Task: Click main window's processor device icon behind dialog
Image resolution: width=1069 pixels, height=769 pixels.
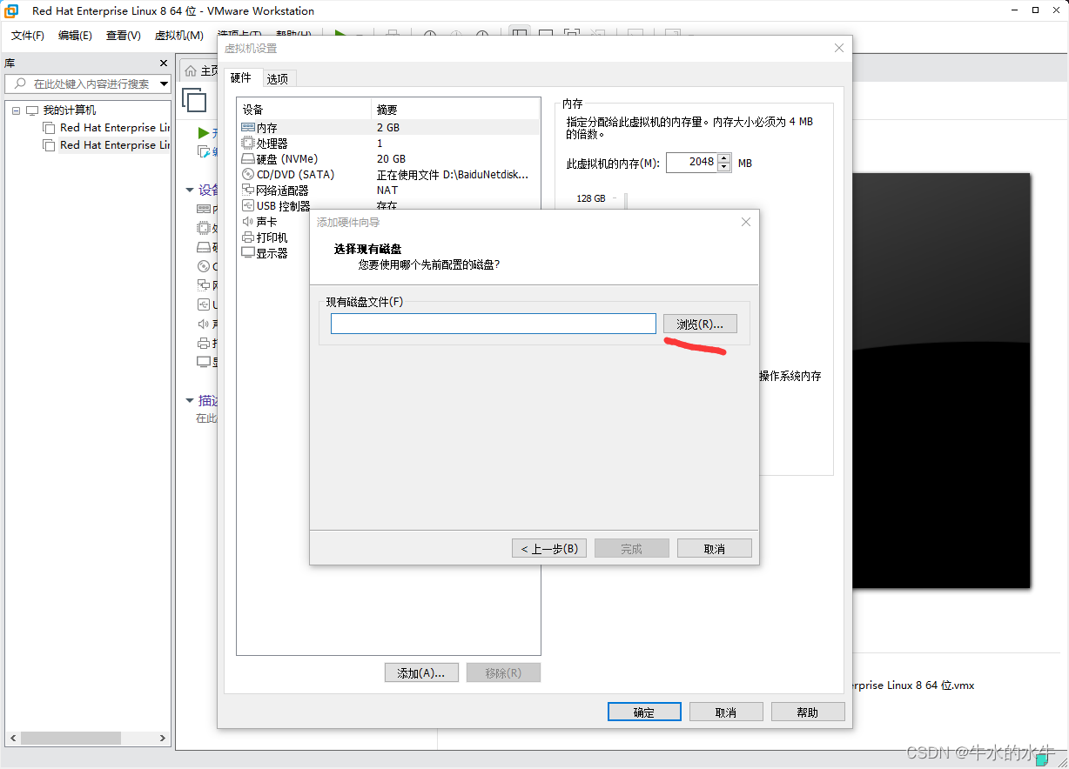Action: pos(204,228)
